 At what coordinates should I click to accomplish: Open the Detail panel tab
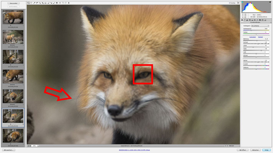(x=247, y=20)
